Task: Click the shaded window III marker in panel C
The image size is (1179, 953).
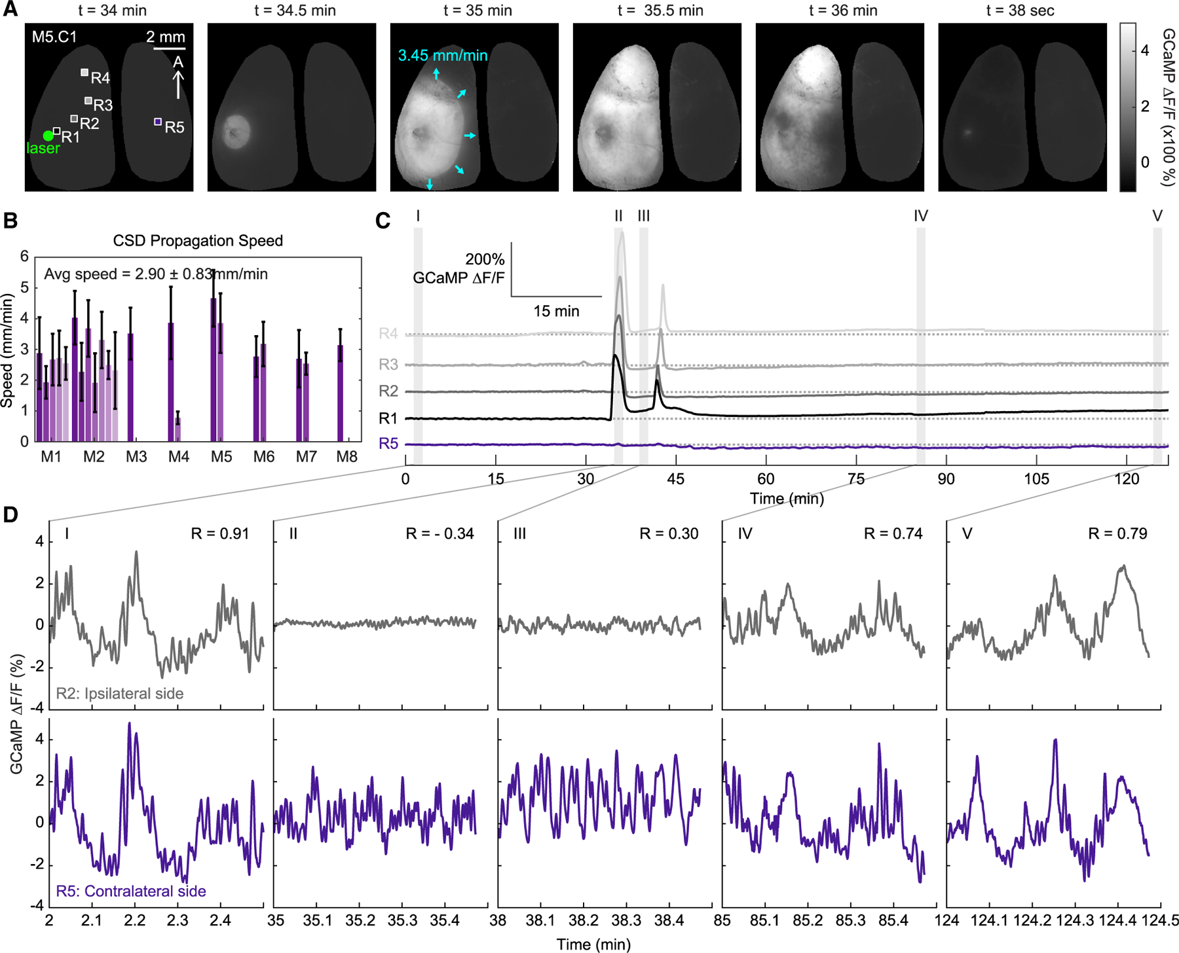Action: (644, 346)
